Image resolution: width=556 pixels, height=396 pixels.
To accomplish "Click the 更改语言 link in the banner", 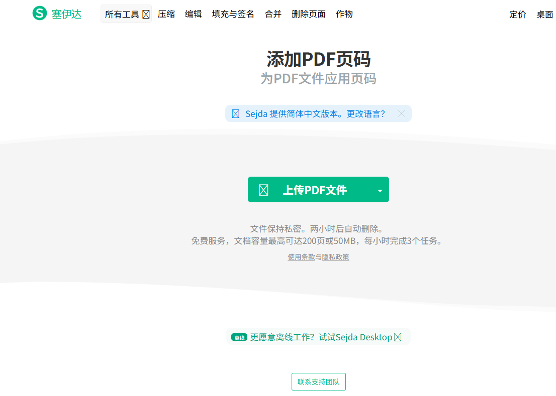I will tap(366, 114).
